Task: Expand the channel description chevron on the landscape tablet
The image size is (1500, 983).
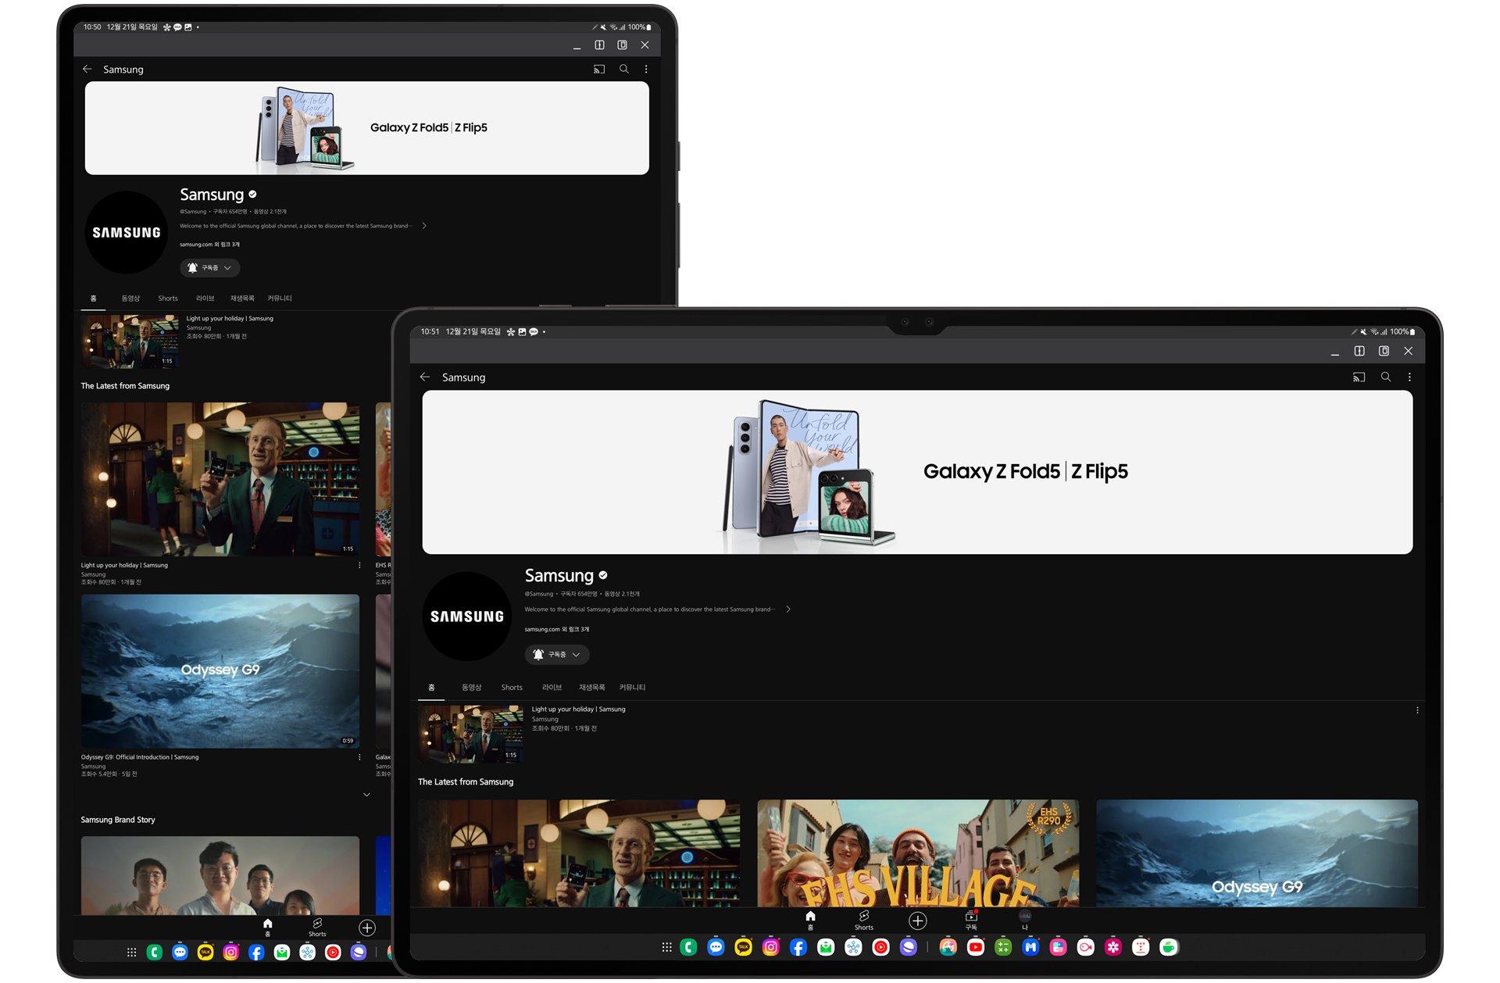Action: point(788,609)
